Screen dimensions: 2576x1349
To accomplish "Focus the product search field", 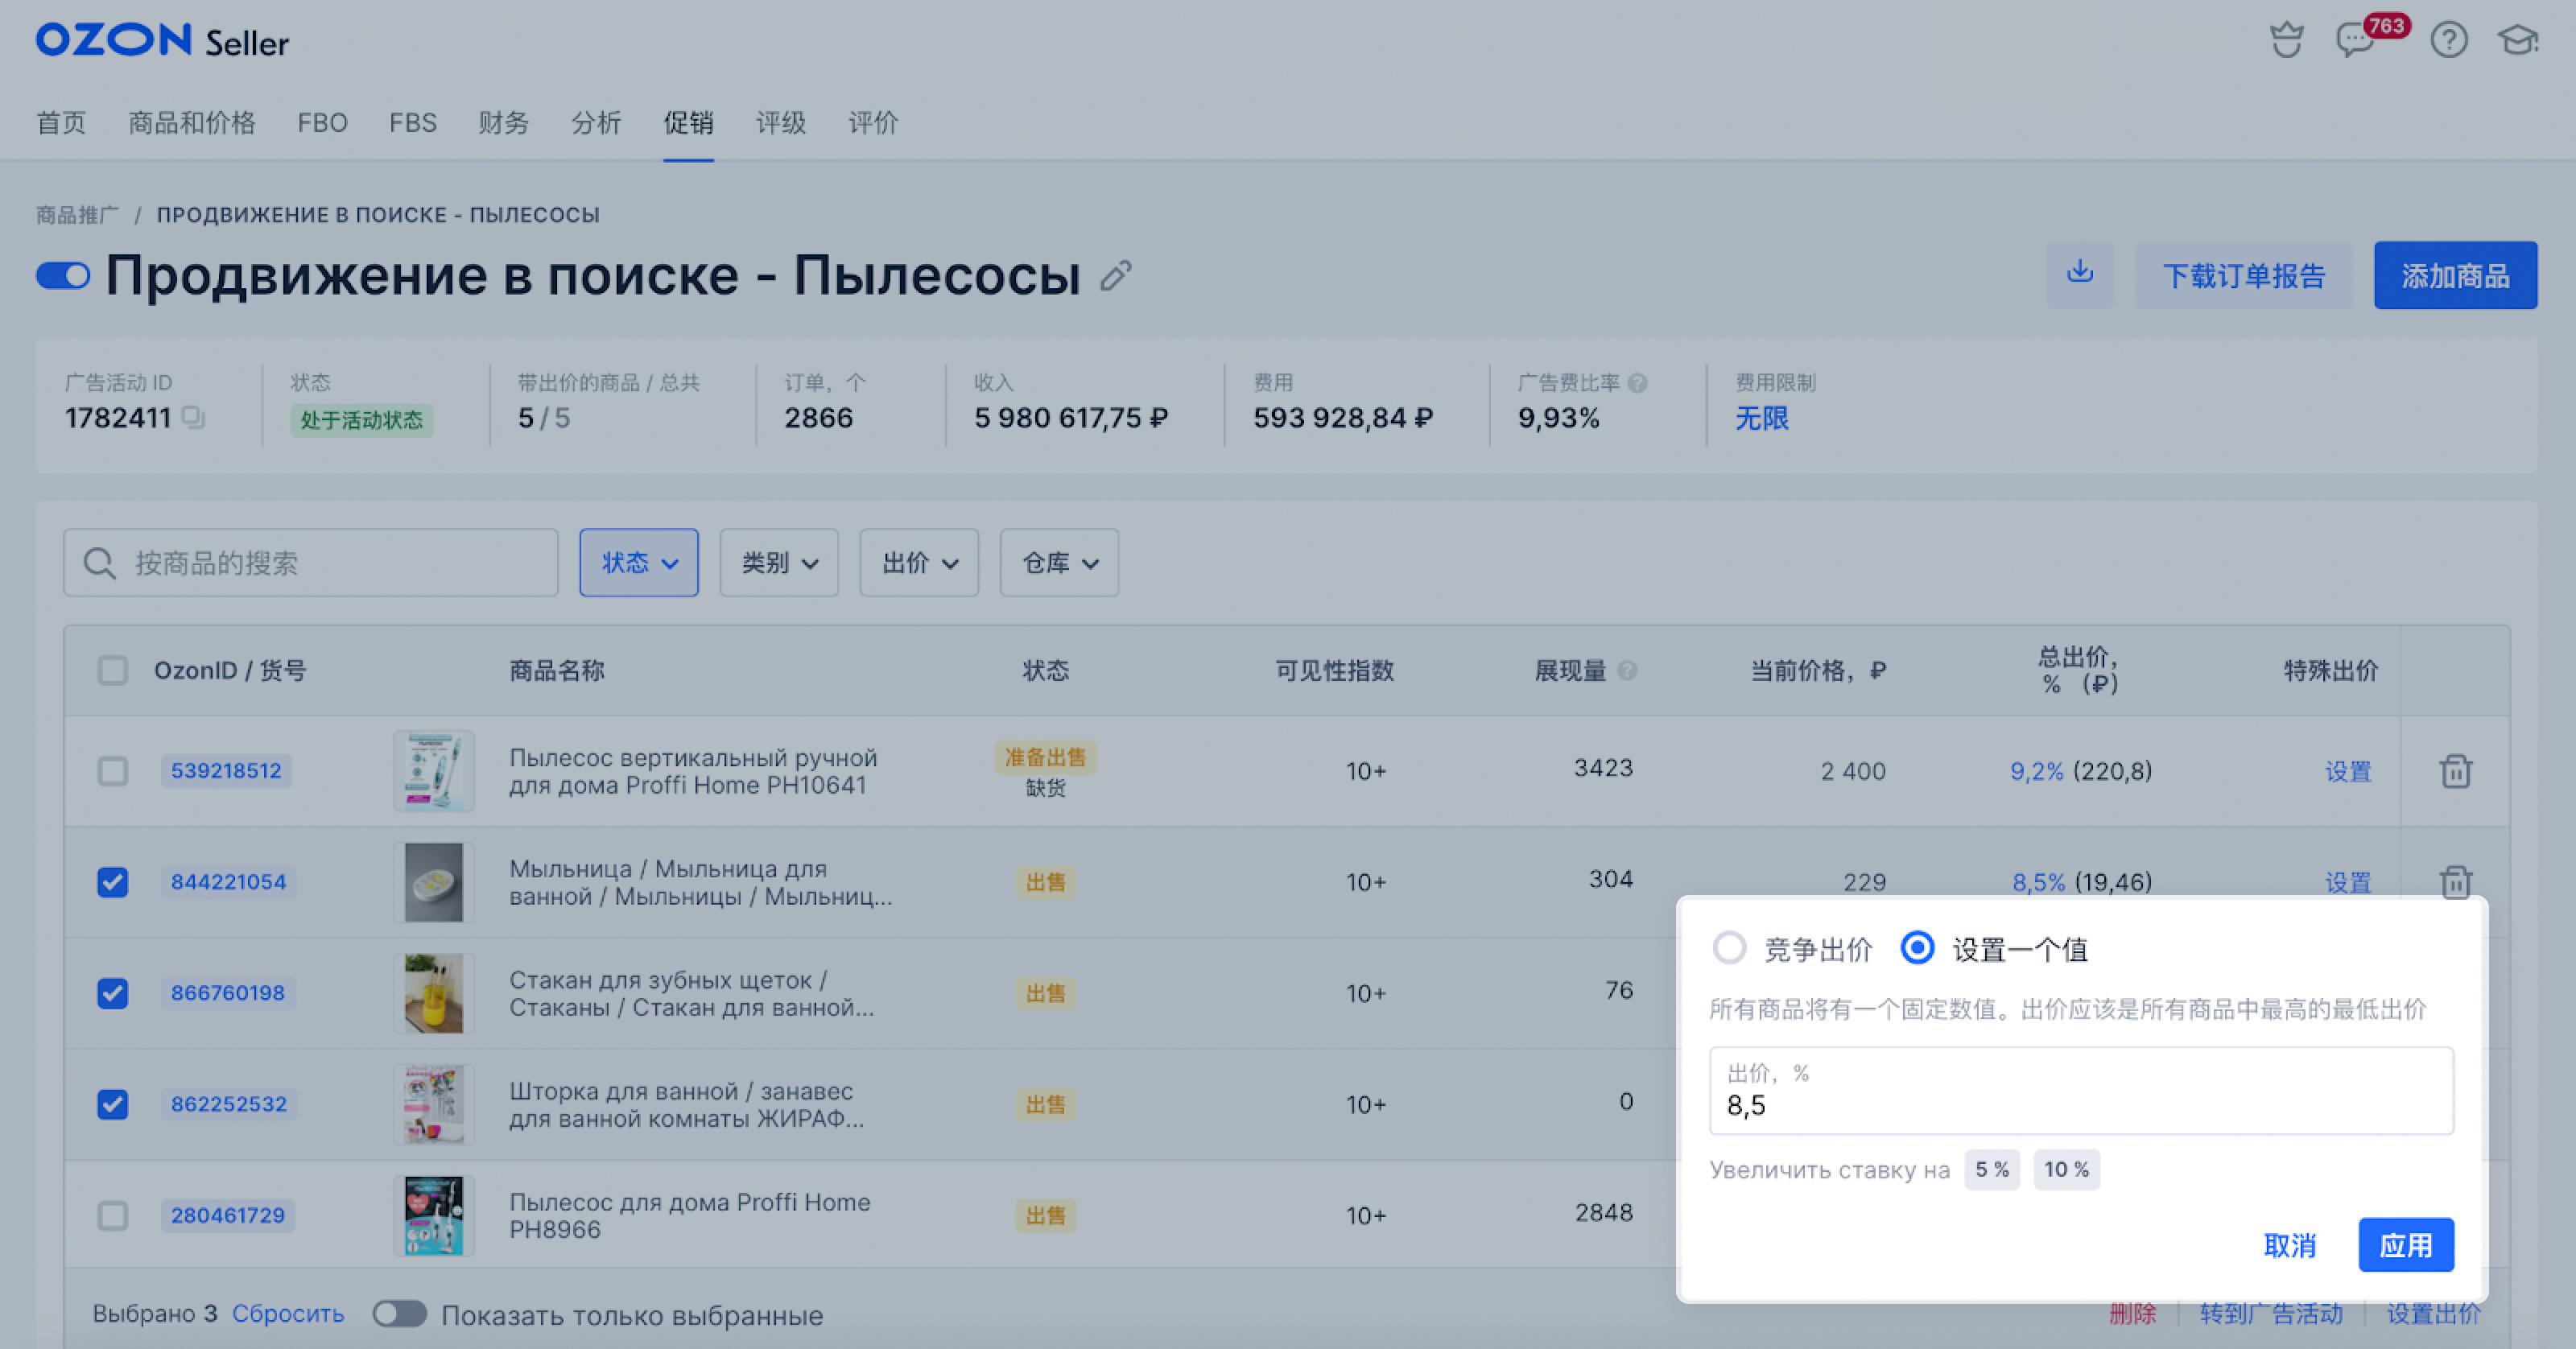I will click(x=311, y=563).
